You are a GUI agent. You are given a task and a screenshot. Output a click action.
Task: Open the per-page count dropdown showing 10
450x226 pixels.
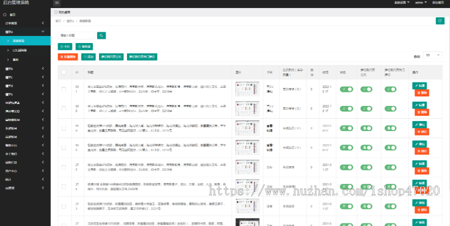click(x=433, y=55)
